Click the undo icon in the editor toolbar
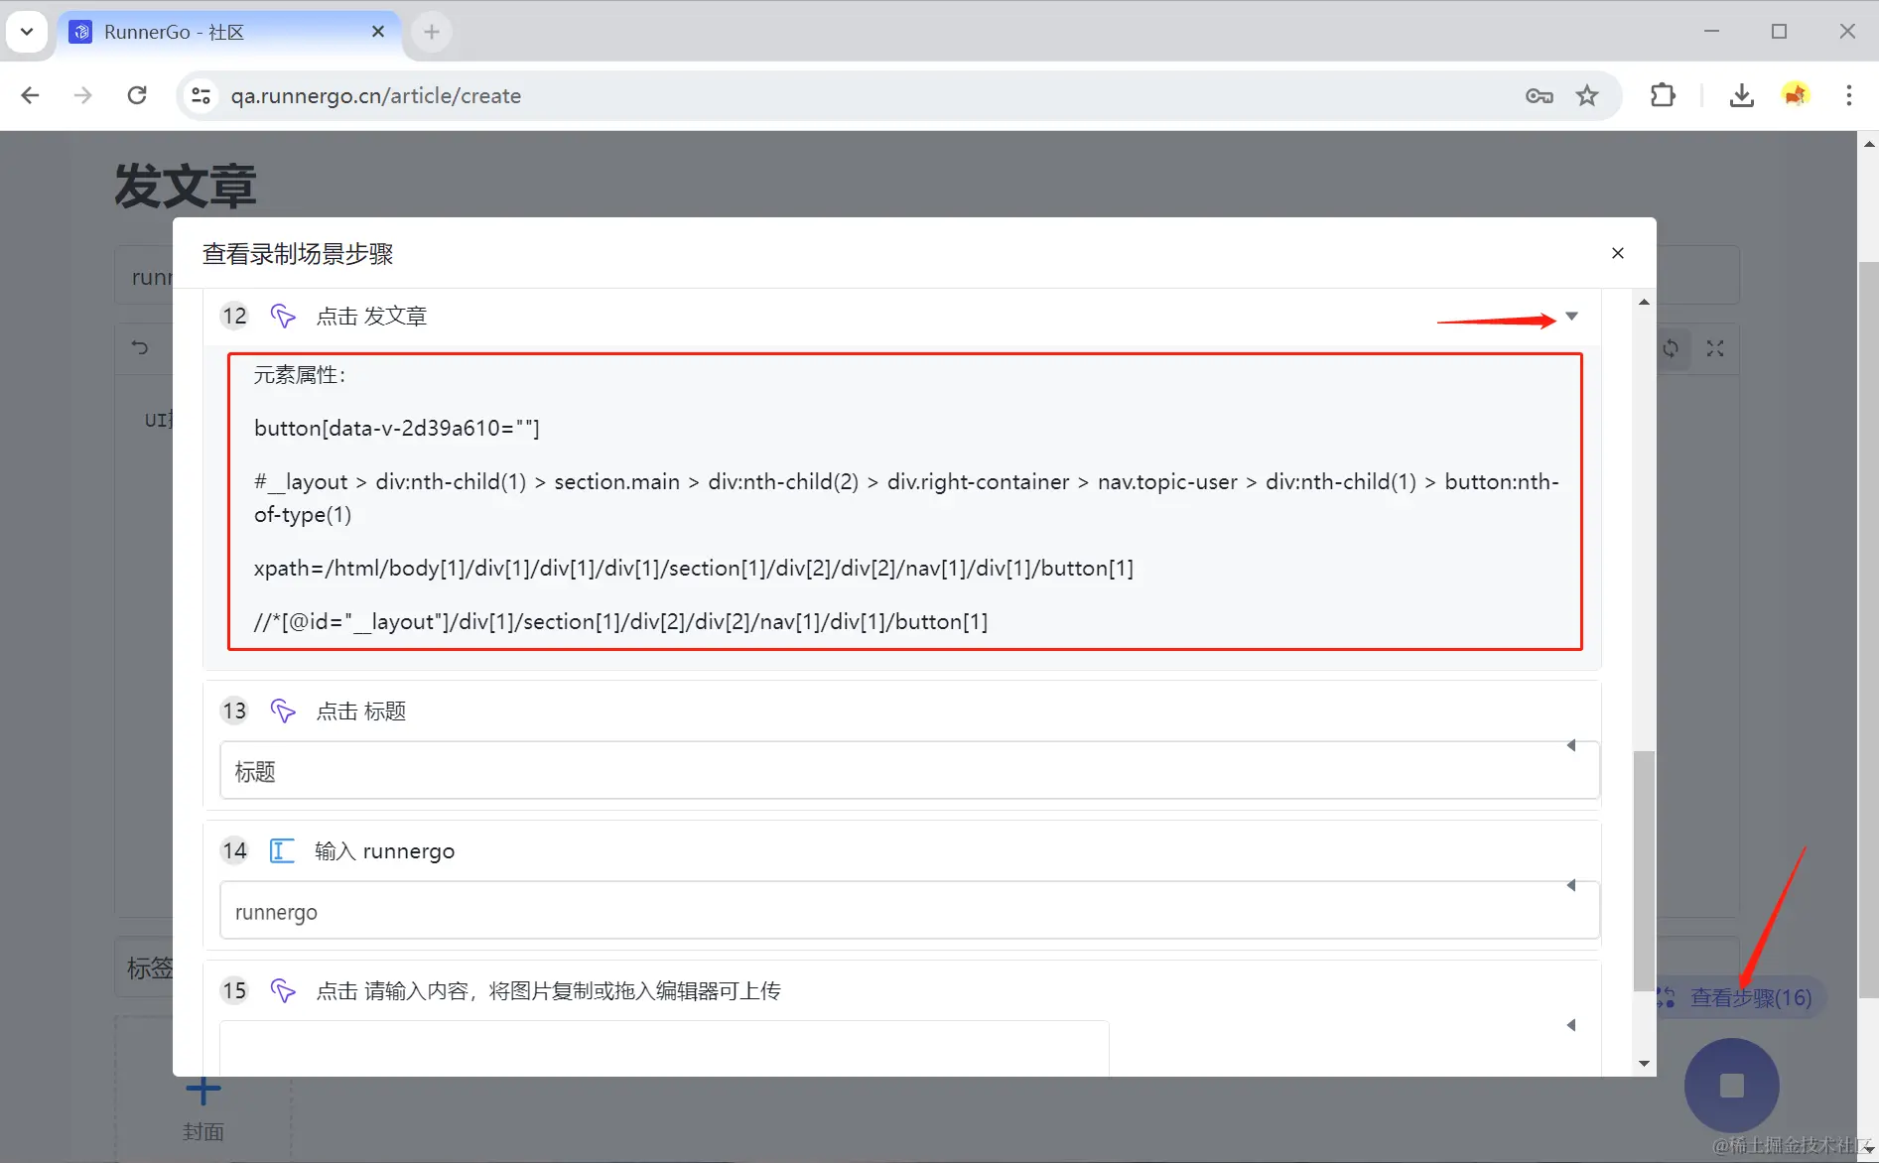 140,347
